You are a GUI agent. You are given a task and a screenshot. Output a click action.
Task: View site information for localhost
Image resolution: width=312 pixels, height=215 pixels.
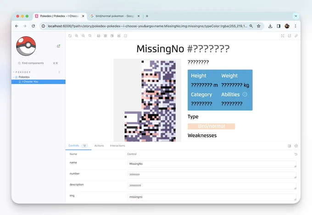coord(44,26)
